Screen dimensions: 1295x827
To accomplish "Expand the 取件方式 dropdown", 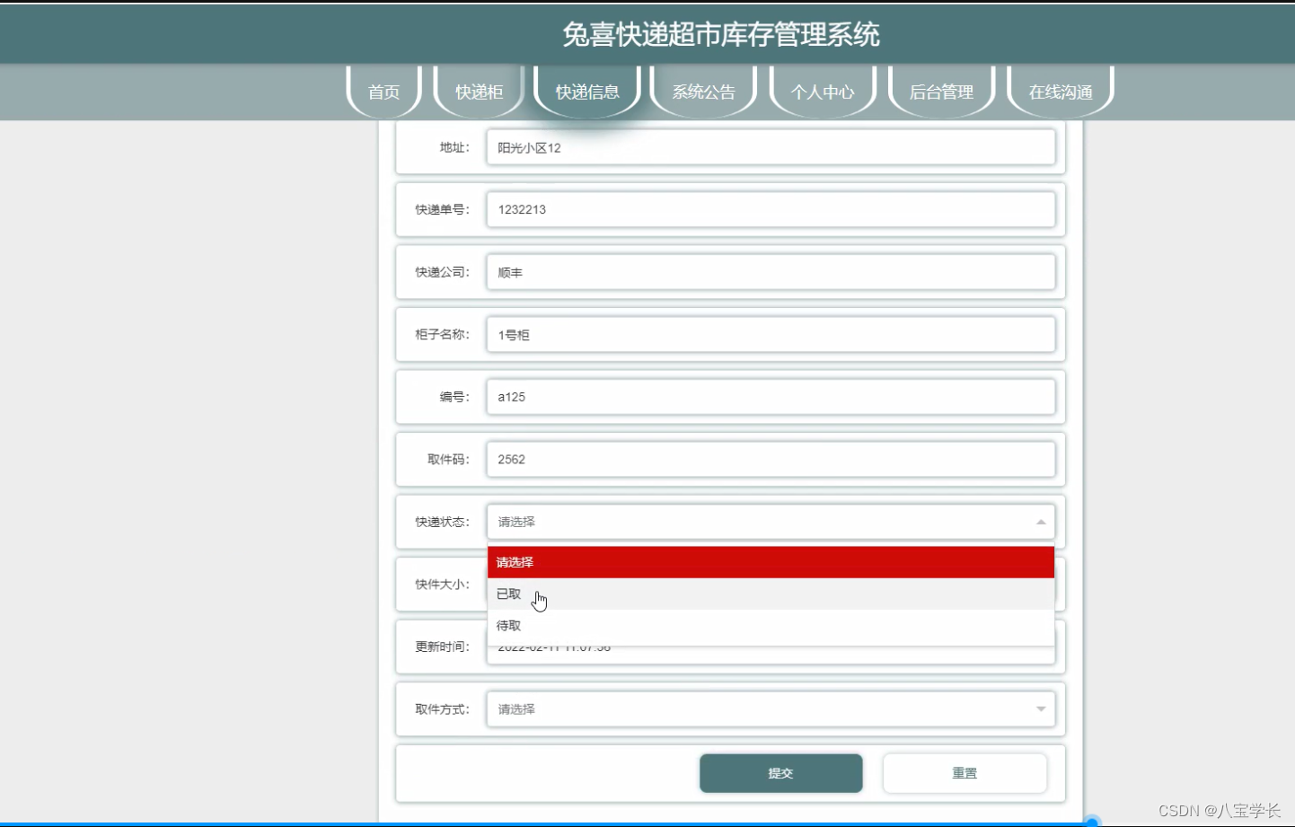I will [x=1041, y=708].
